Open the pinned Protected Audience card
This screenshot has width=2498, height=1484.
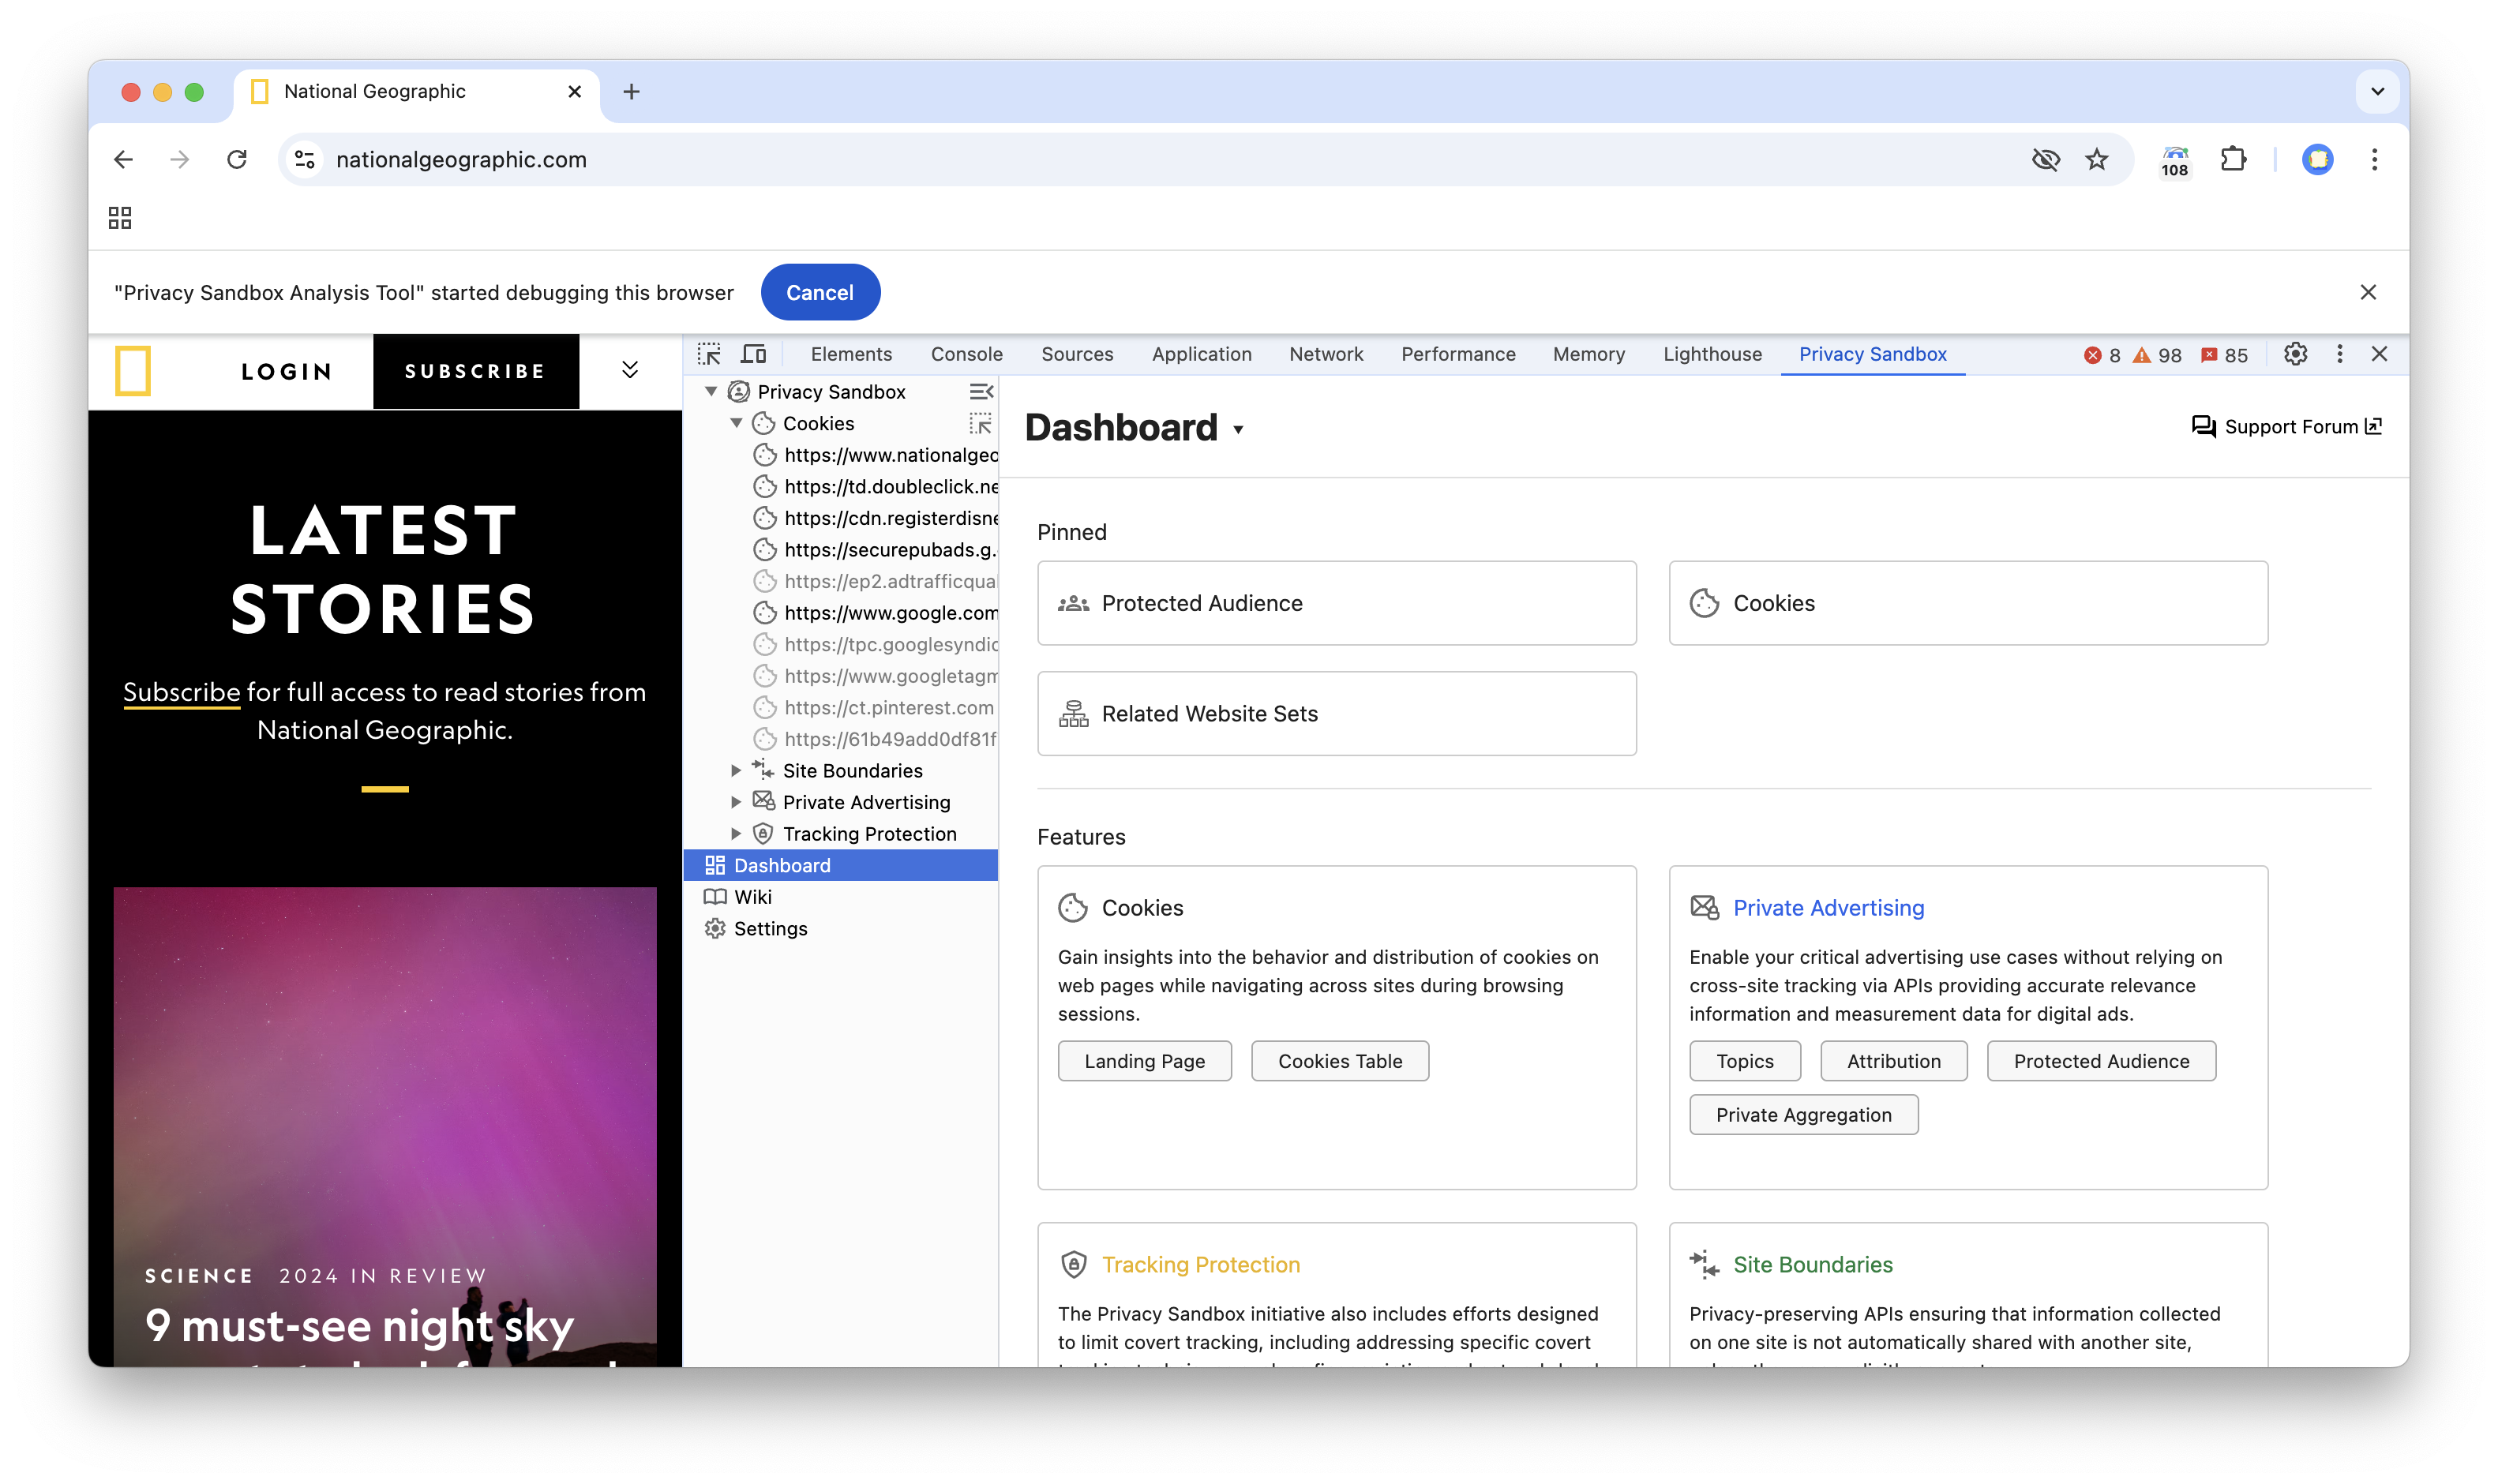tap(1336, 603)
